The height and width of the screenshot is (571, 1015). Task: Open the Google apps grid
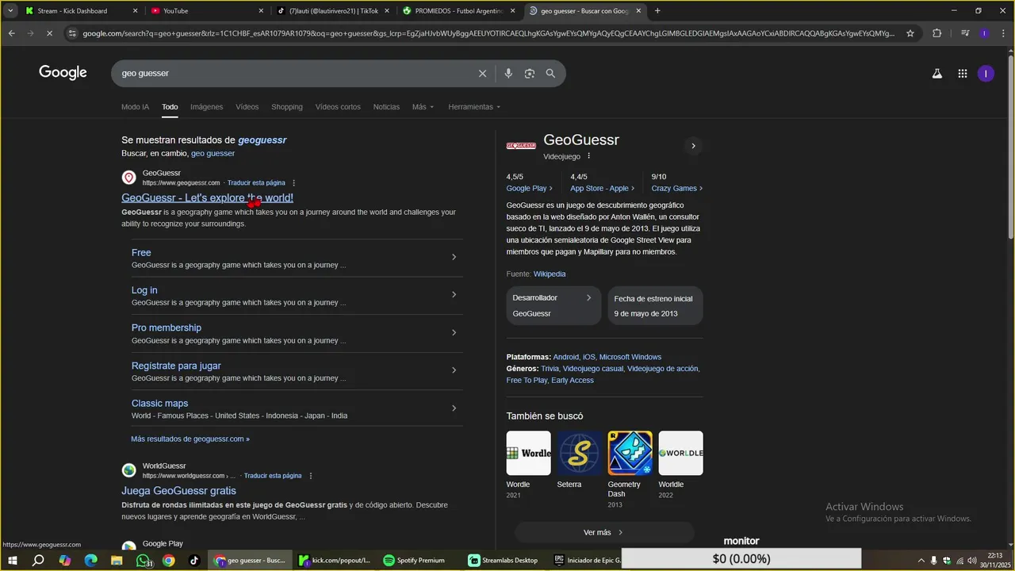click(962, 74)
